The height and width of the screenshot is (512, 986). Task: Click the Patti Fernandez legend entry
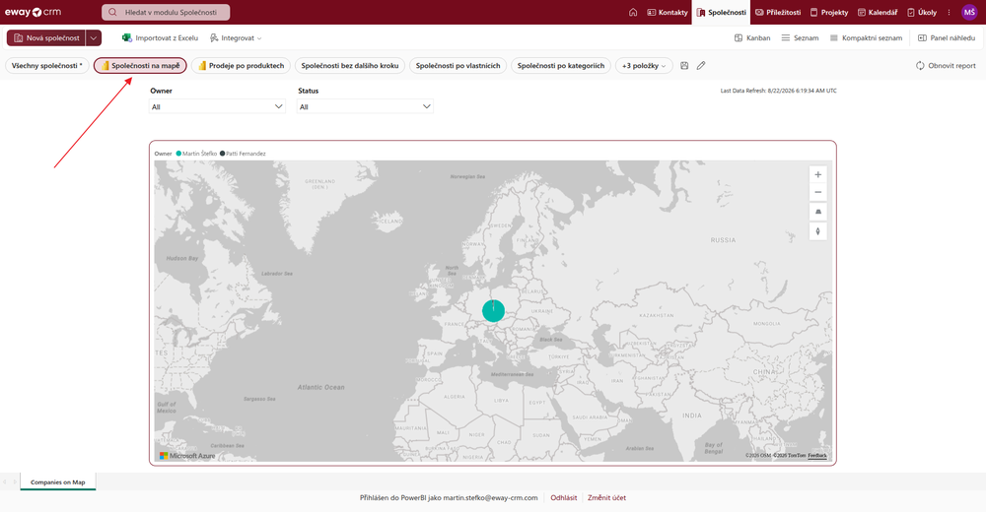coord(243,154)
